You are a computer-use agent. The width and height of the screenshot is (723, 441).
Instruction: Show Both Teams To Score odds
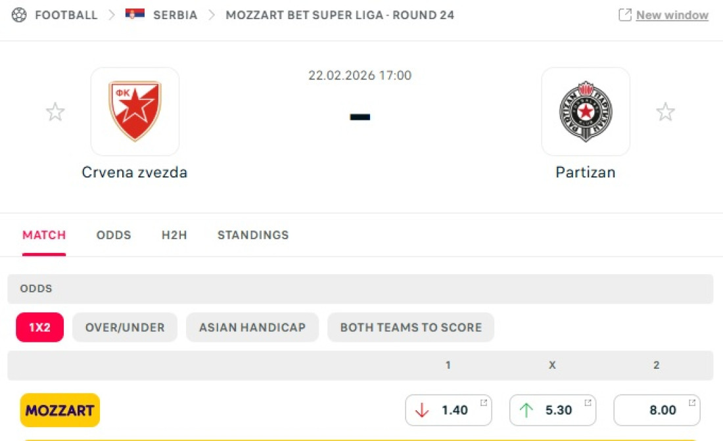pos(411,327)
